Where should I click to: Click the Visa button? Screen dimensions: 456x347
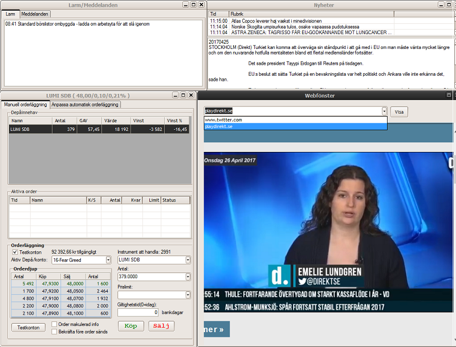click(399, 112)
